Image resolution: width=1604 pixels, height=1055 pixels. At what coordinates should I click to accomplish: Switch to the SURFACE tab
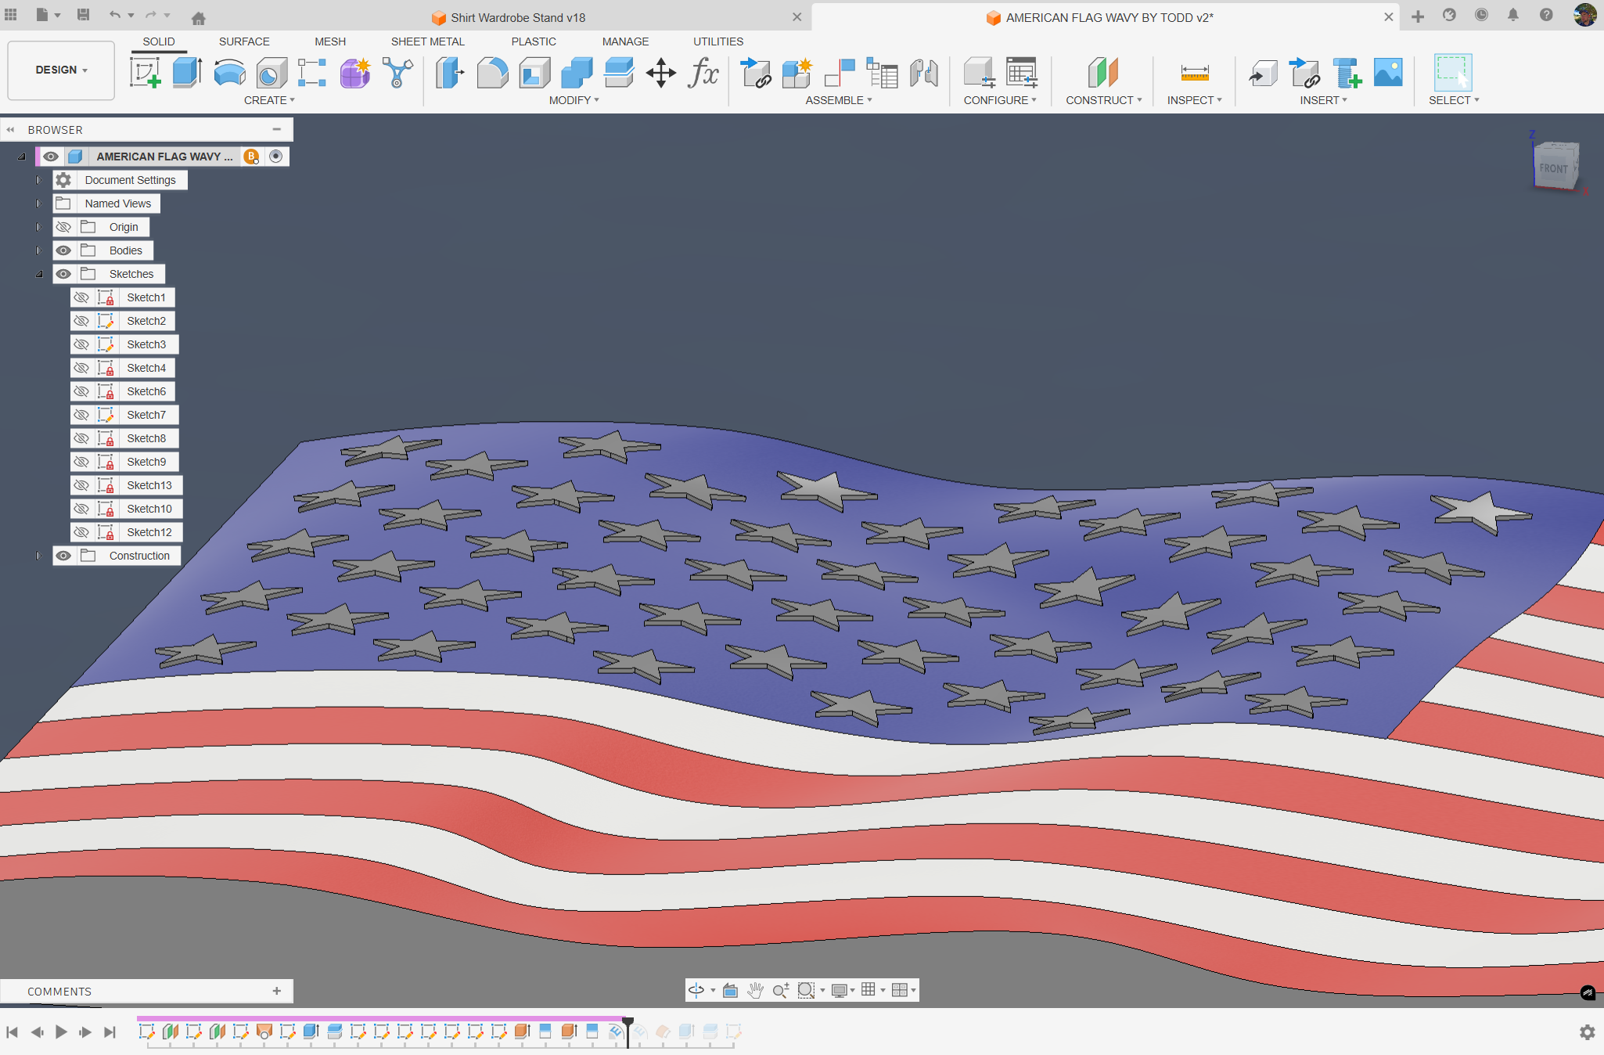(x=244, y=41)
